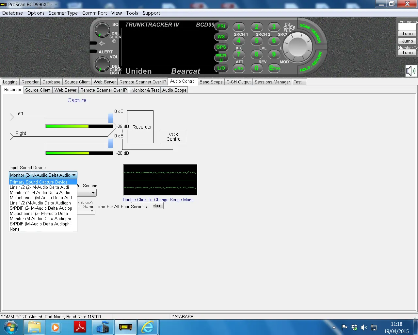Choose Multichannel (M-Audio Delta Aud option
The image size is (418, 335).
43,198
